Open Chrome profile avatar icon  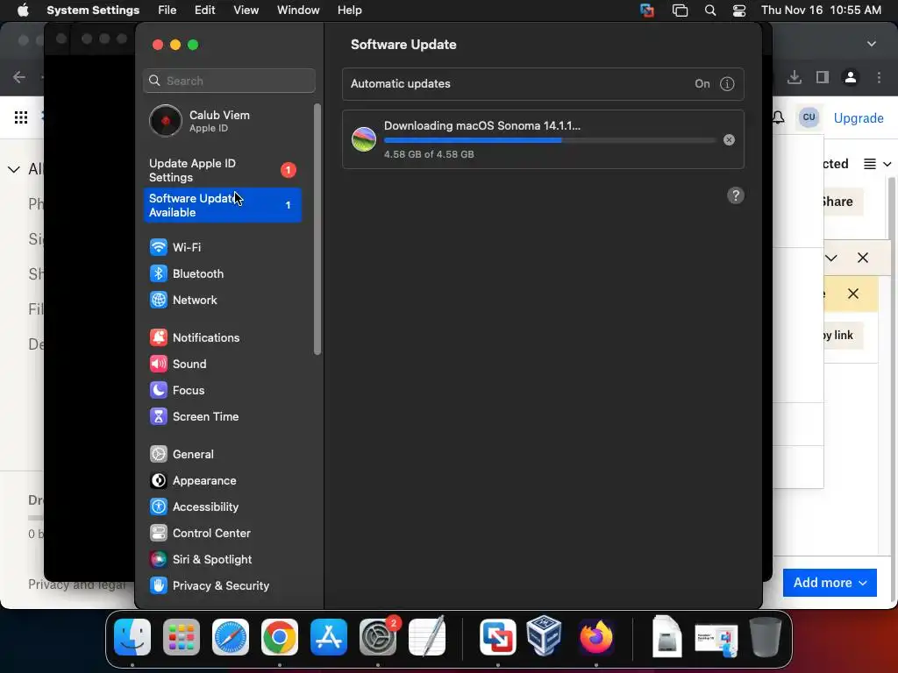(x=851, y=77)
